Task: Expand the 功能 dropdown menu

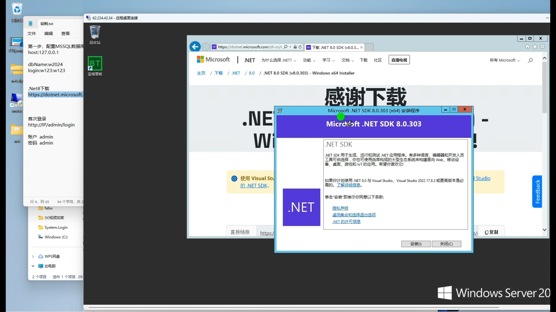Action: coord(309,60)
